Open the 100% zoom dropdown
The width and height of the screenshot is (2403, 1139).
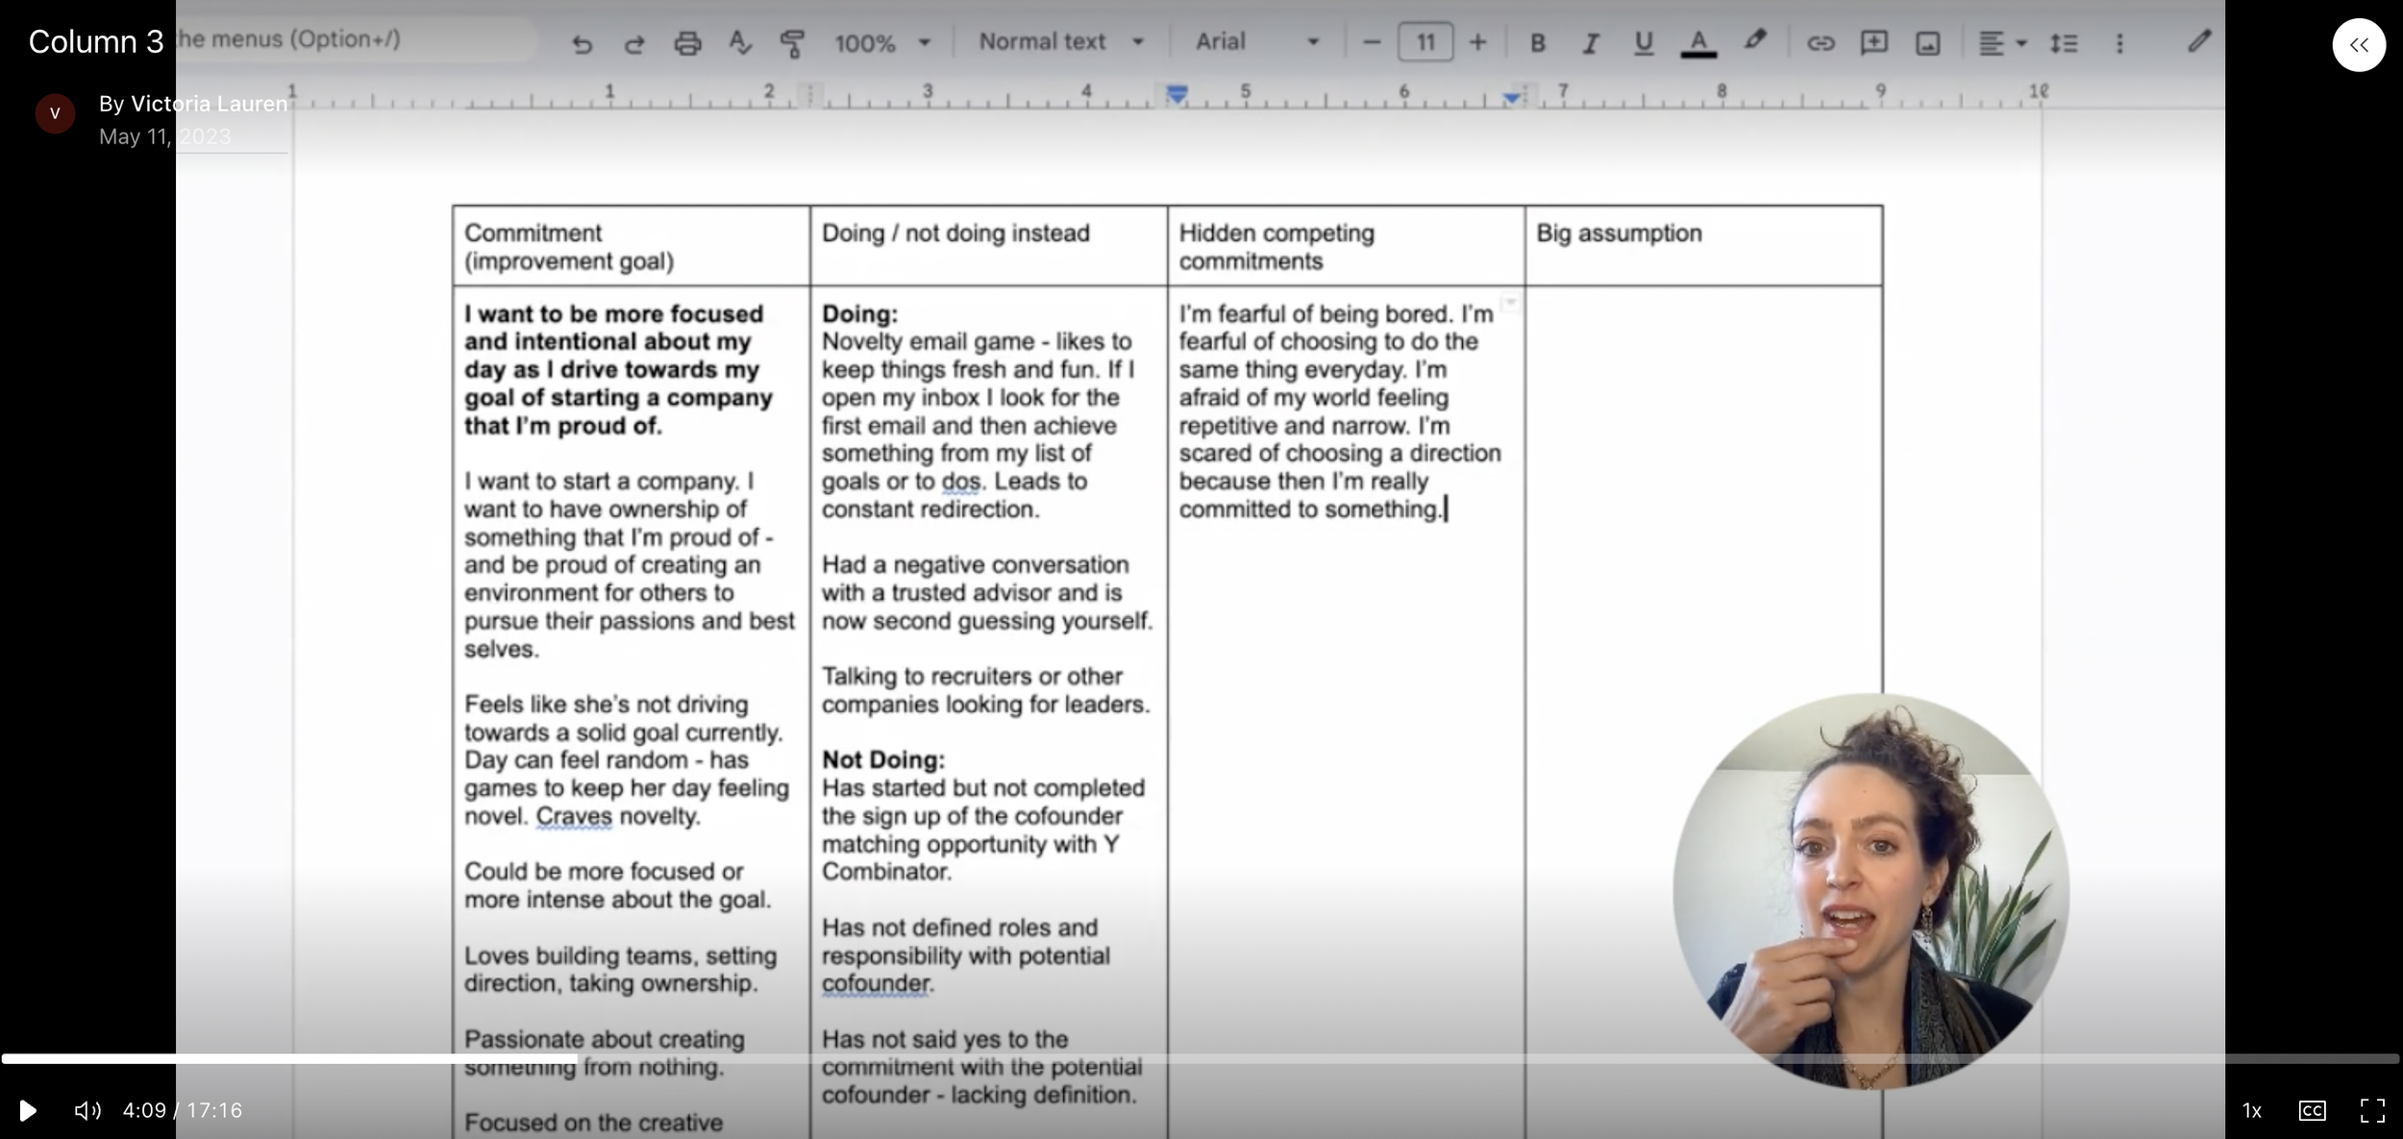tap(882, 43)
